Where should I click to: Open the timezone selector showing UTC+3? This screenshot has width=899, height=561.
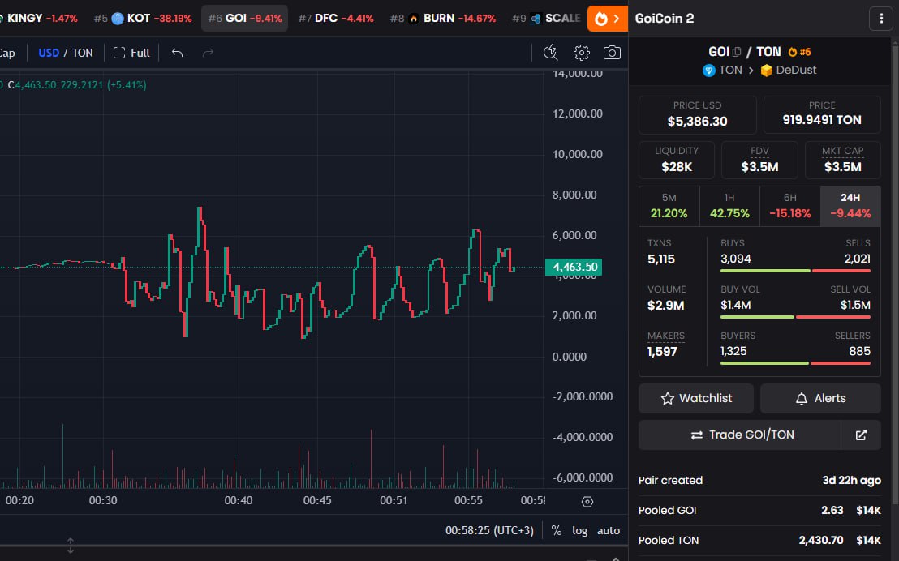pyautogui.click(x=490, y=530)
